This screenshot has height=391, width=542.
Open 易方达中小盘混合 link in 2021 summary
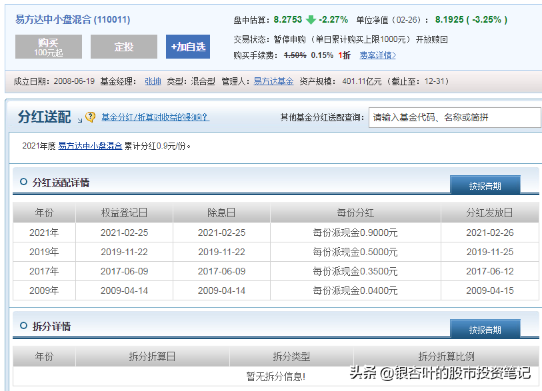coord(90,146)
